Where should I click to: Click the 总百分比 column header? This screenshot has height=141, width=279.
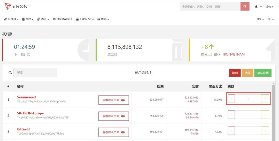[215, 86]
